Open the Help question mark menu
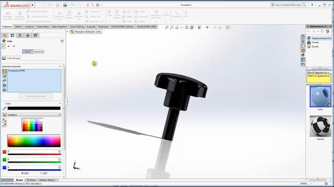 [x=312, y=5]
